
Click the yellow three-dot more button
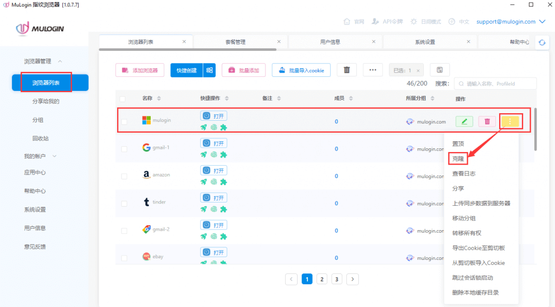510,121
